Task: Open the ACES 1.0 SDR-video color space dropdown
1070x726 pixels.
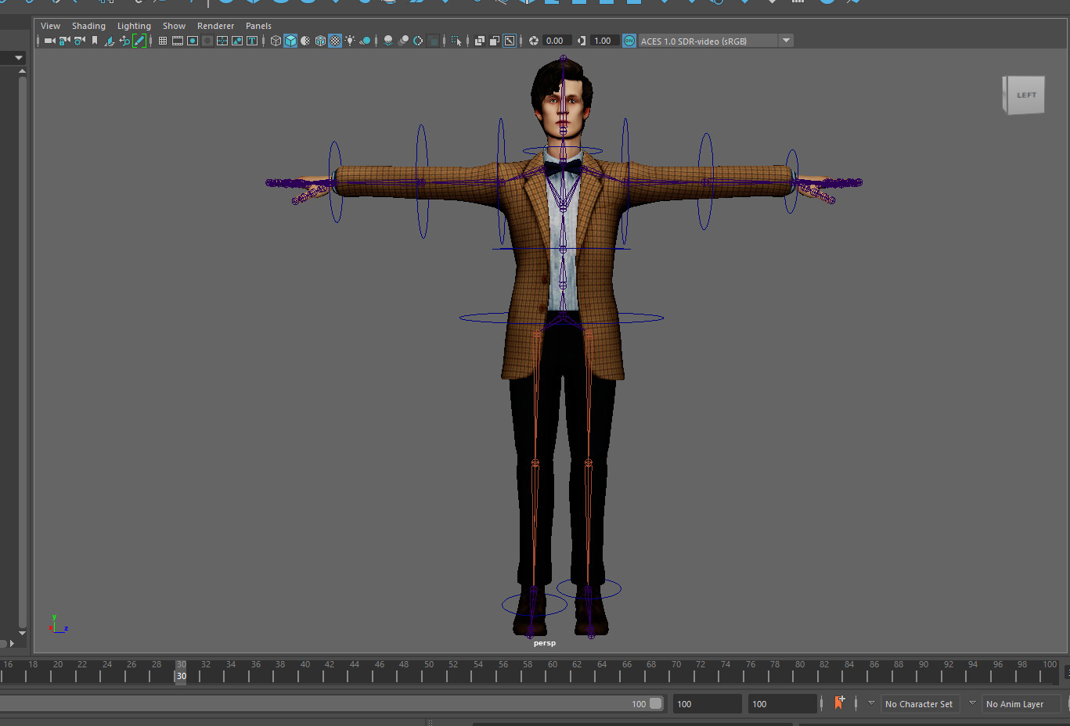Action: [x=786, y=41]
